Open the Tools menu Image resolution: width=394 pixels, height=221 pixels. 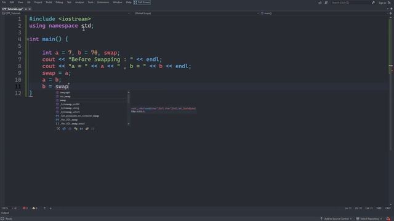[90, 2]
